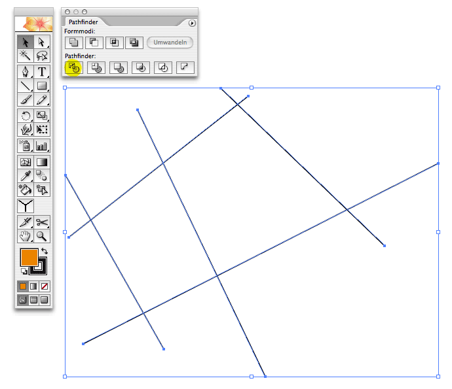452x389 pixels.
Task: Apply the Minus Back pathfinder
Action: [x=185, y=68]
